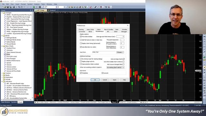206x116 pixels.
Task: Click the Save toolbar icon
Action: pyautogui.click(x=8, y=7)
